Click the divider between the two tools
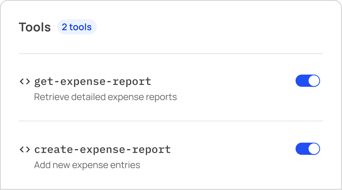The image size is (342, 190). click(171, 121)
